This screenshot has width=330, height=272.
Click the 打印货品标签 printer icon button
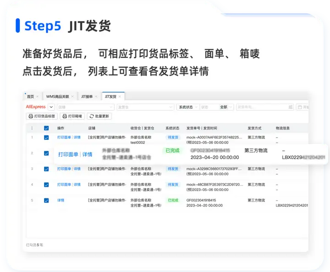click(42, 116)
